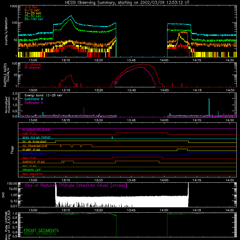Select the REAR SEGMENTS legend label
This screenshot has height=240, width=240.
coord(40,234)
